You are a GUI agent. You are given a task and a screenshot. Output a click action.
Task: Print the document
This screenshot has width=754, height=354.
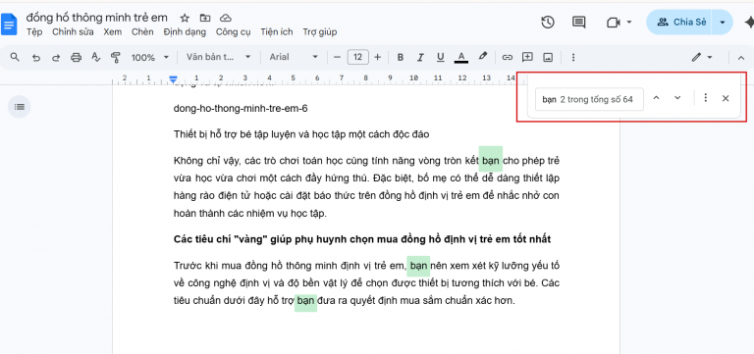[76, 58]
